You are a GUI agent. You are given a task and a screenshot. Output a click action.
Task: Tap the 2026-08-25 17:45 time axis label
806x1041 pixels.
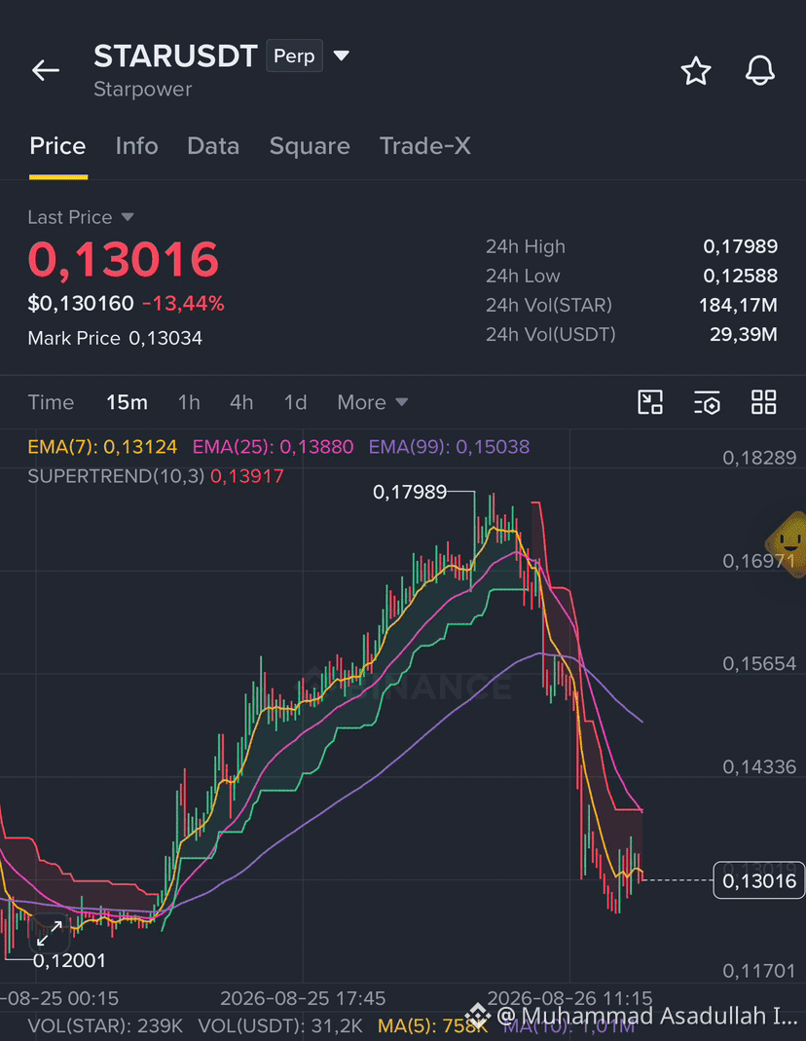tap(303, 998)
